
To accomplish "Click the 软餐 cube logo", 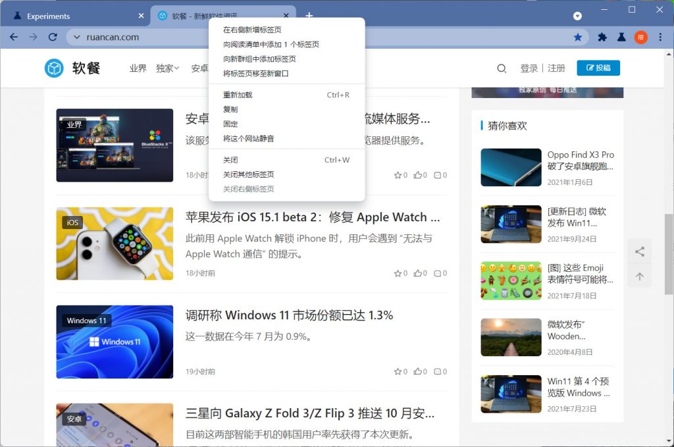I will click(x=54, y=68).
